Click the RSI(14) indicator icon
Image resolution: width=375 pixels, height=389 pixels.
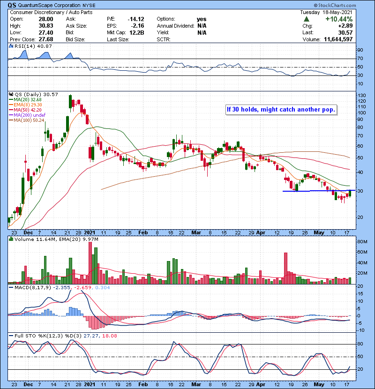[x=11, y=46]
